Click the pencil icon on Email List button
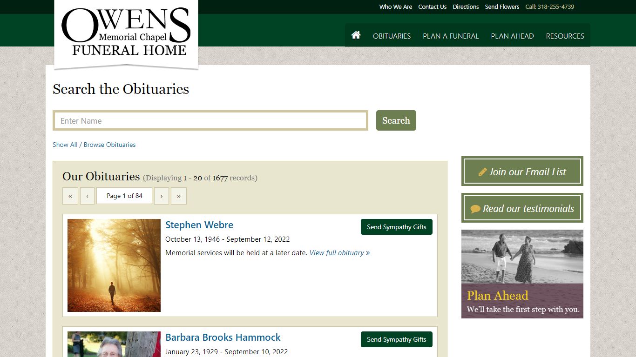This screenshot has width=636, height=357. (x=483, y=172)
